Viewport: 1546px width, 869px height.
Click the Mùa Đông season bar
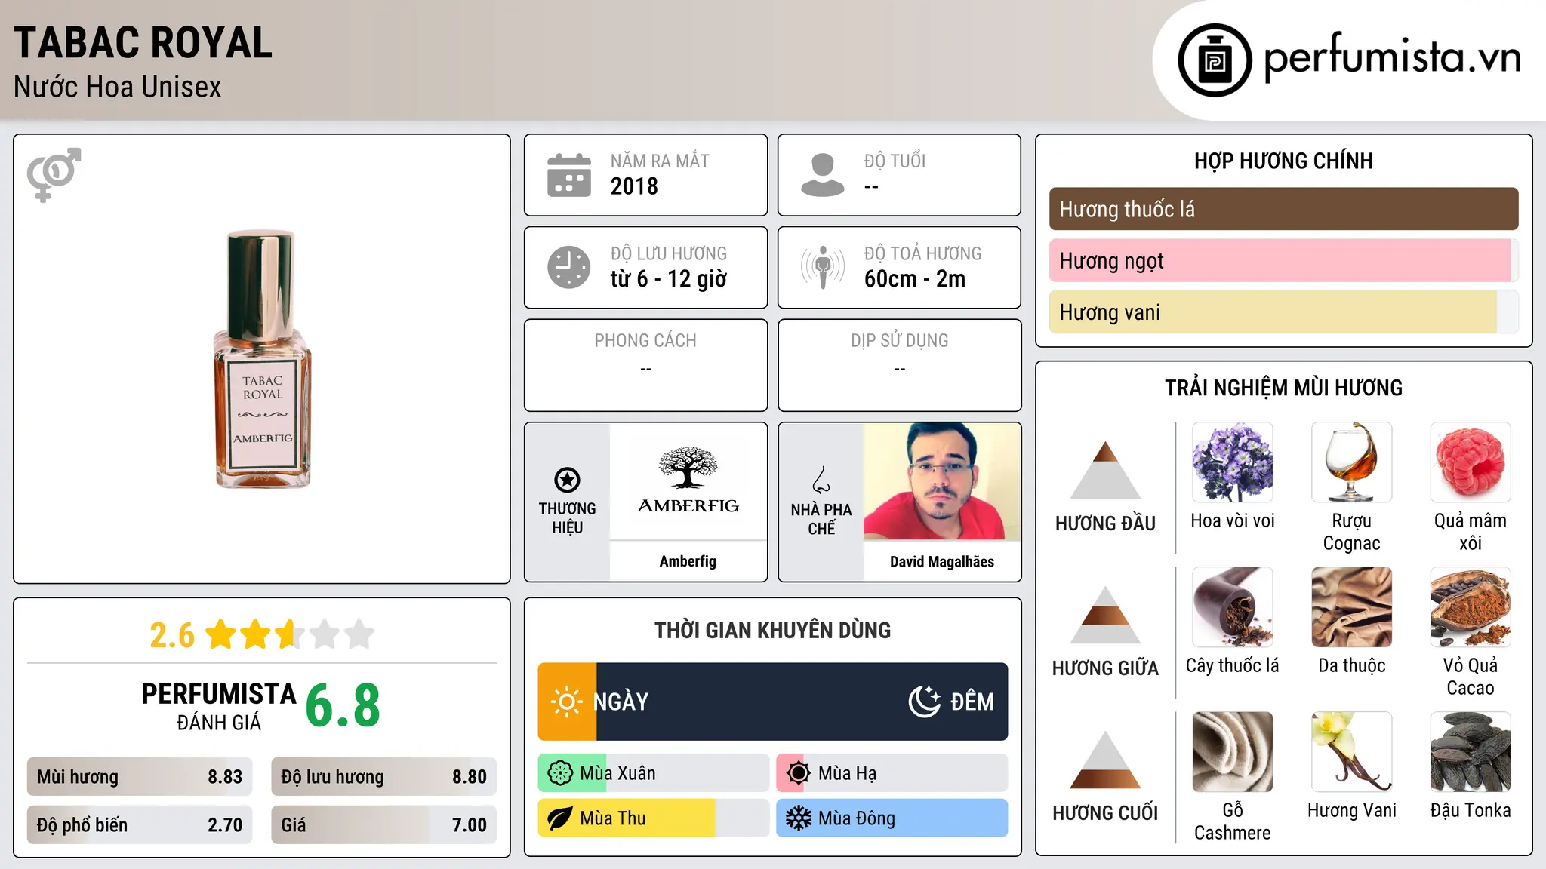[892, 818]
